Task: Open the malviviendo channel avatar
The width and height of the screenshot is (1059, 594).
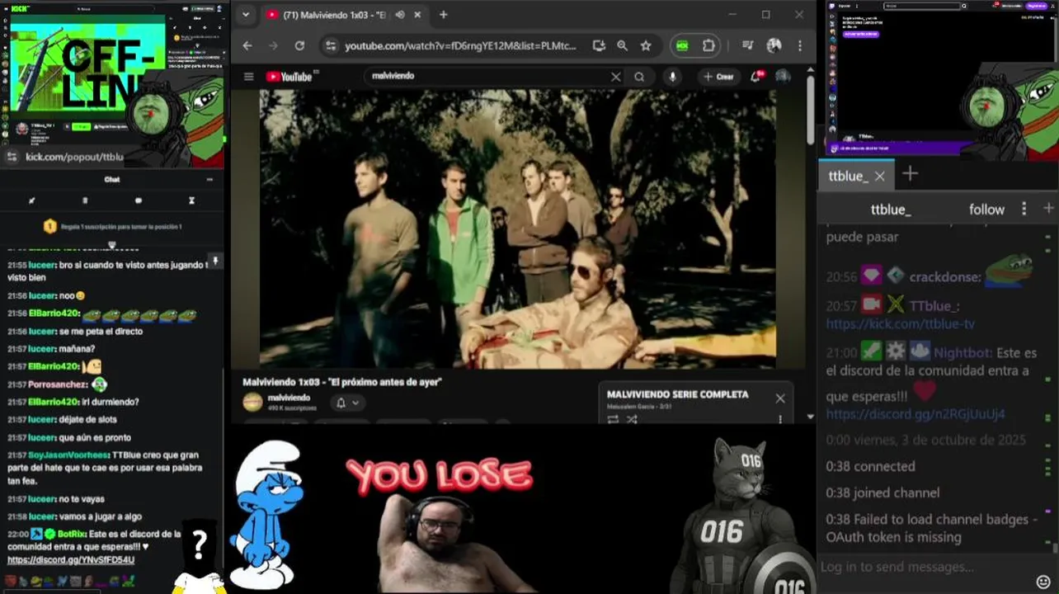Action: coord(252,403)
